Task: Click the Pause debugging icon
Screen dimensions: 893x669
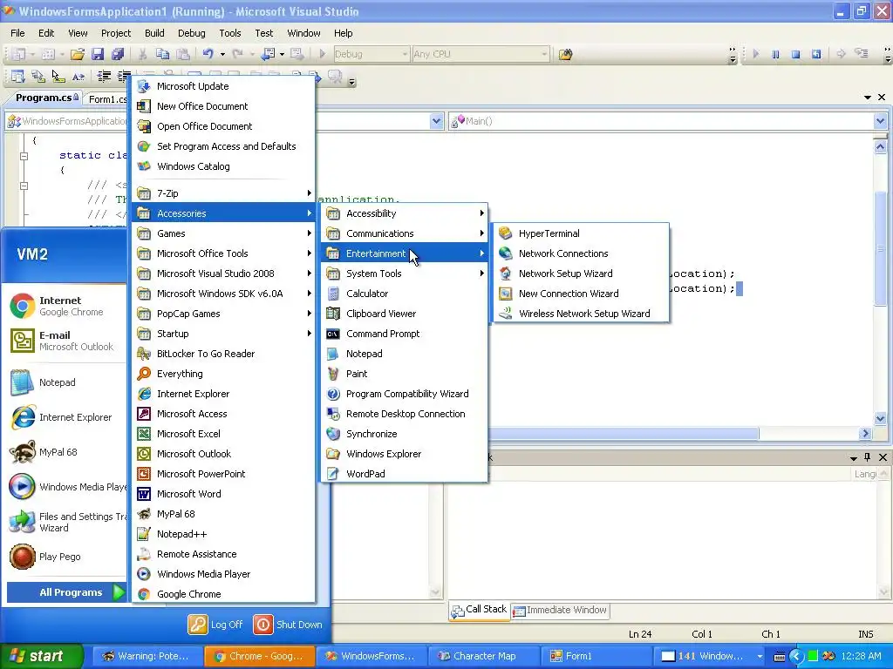Action: 775,54
